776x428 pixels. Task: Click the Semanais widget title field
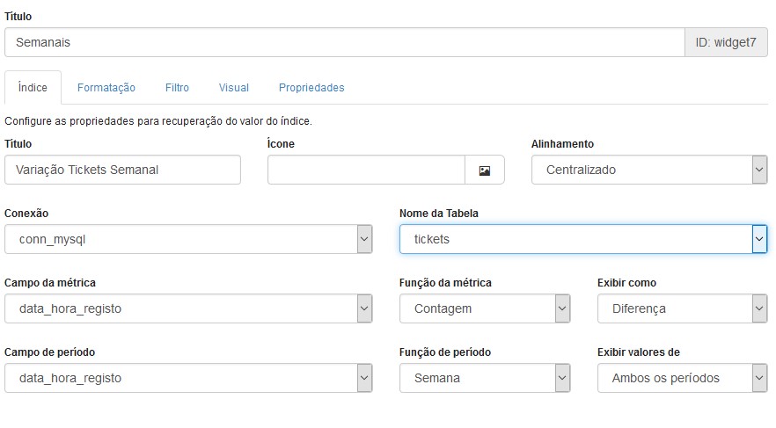click(x=345, y=42)
